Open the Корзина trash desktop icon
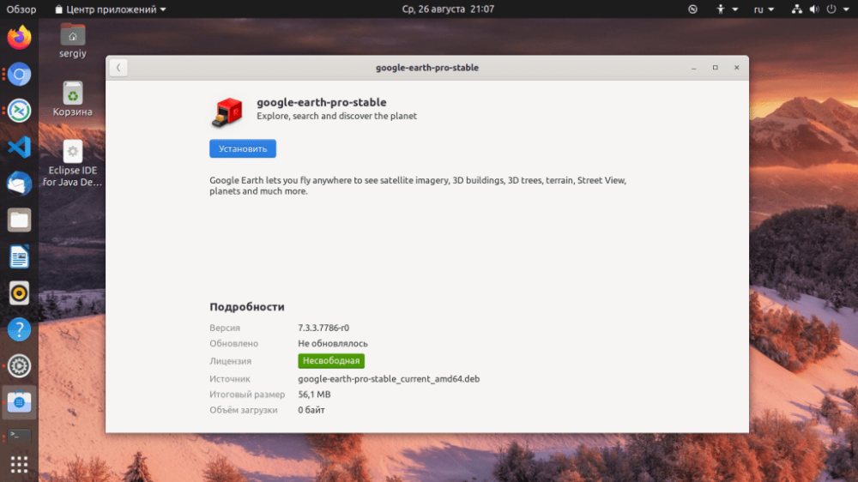Image resolution: width=858 pixels, height=482 pixels. coord(73,99)
